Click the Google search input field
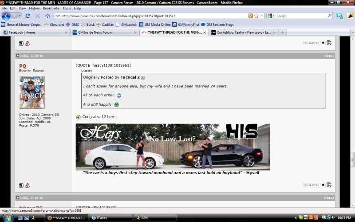Image resolution: width=355 pixels, height=222 pixels. [302, 16]
